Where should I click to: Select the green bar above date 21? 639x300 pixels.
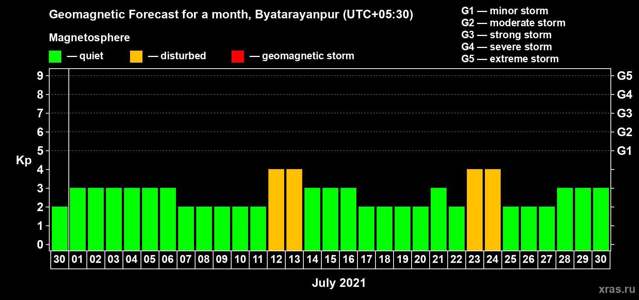pyautogui.click(x=439, y=219)
